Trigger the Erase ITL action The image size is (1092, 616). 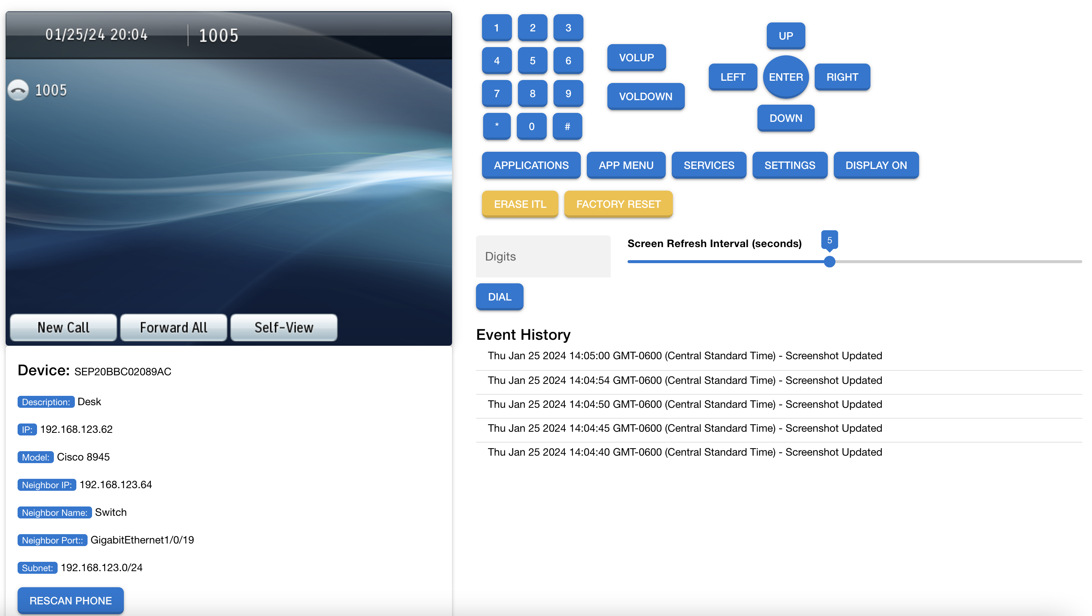520,204
